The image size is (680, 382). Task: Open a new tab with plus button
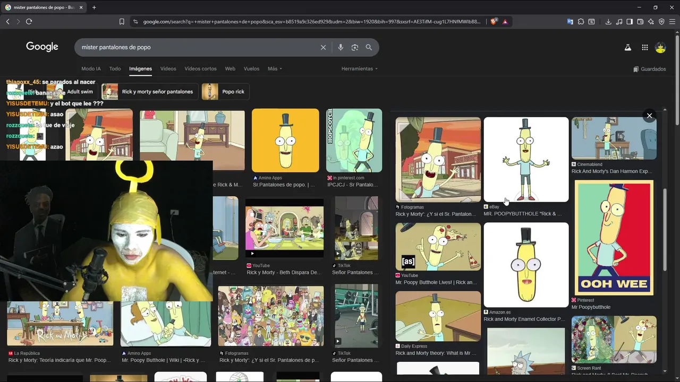tap(94, 7)
